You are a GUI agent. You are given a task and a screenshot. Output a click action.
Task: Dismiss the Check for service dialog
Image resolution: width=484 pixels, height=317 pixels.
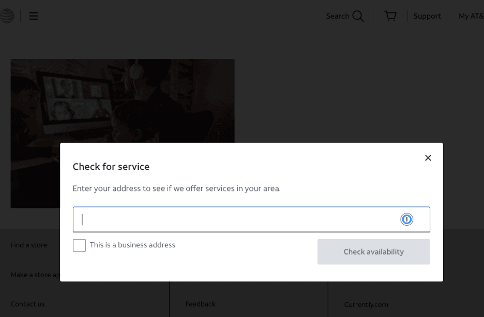tap(428, 157)
